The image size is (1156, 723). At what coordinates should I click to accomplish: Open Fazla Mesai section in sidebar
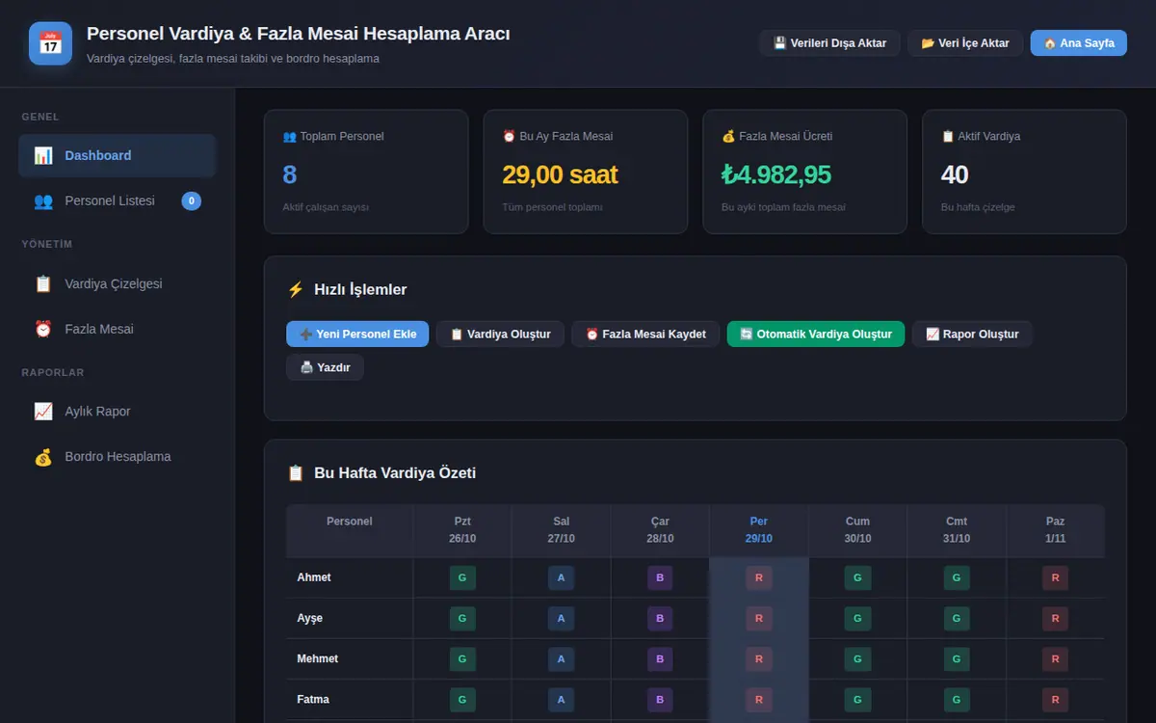point(117,329)
